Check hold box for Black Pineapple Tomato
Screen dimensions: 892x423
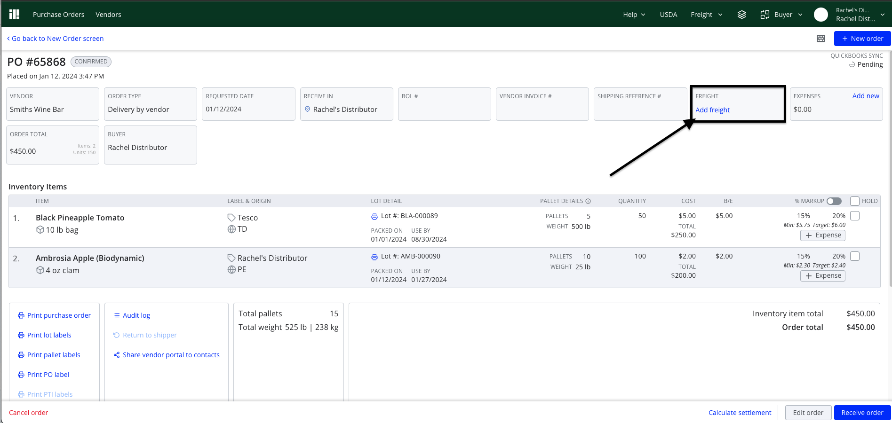pyautogui.click(x=855, y=216)
